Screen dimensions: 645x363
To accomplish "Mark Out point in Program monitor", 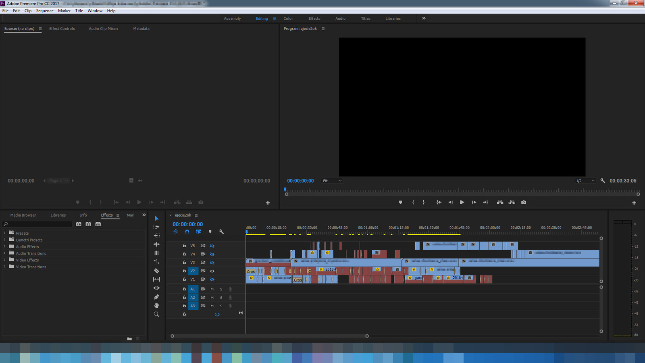I will (x=424, y=202).
